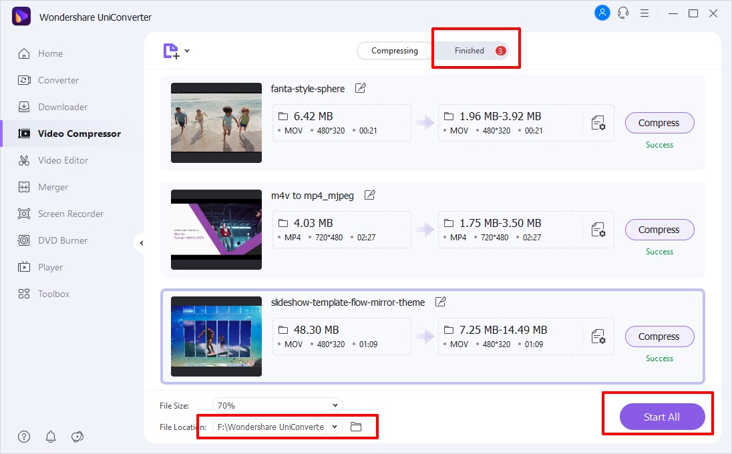
Task: Browse output folder icon
Action: [x=356, y=427]
